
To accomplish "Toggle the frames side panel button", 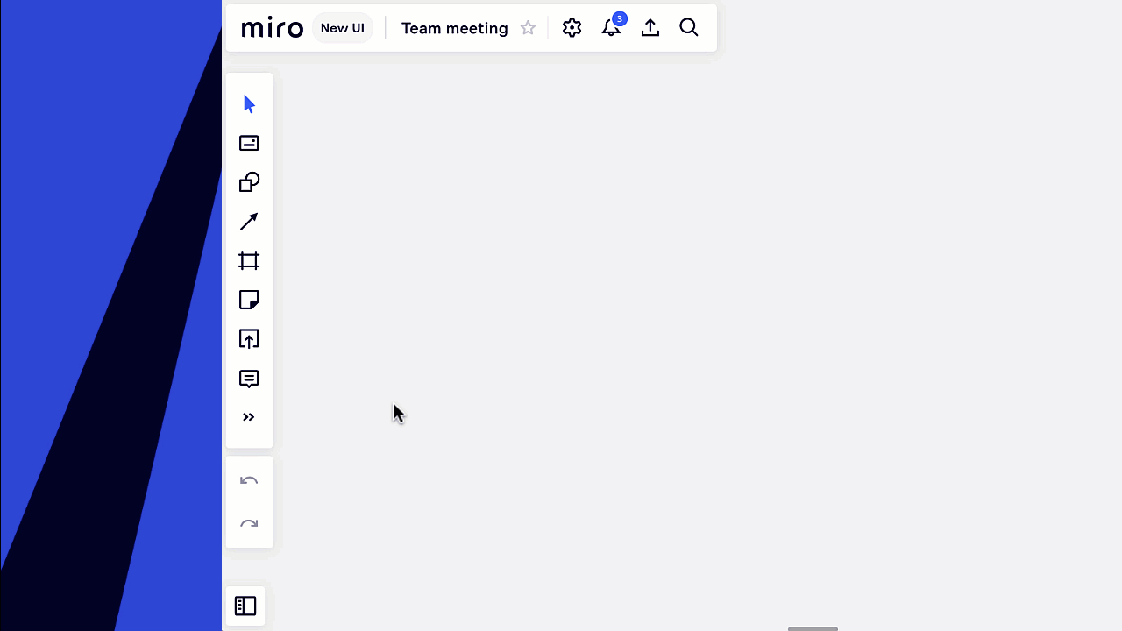I will click(245, 606).
